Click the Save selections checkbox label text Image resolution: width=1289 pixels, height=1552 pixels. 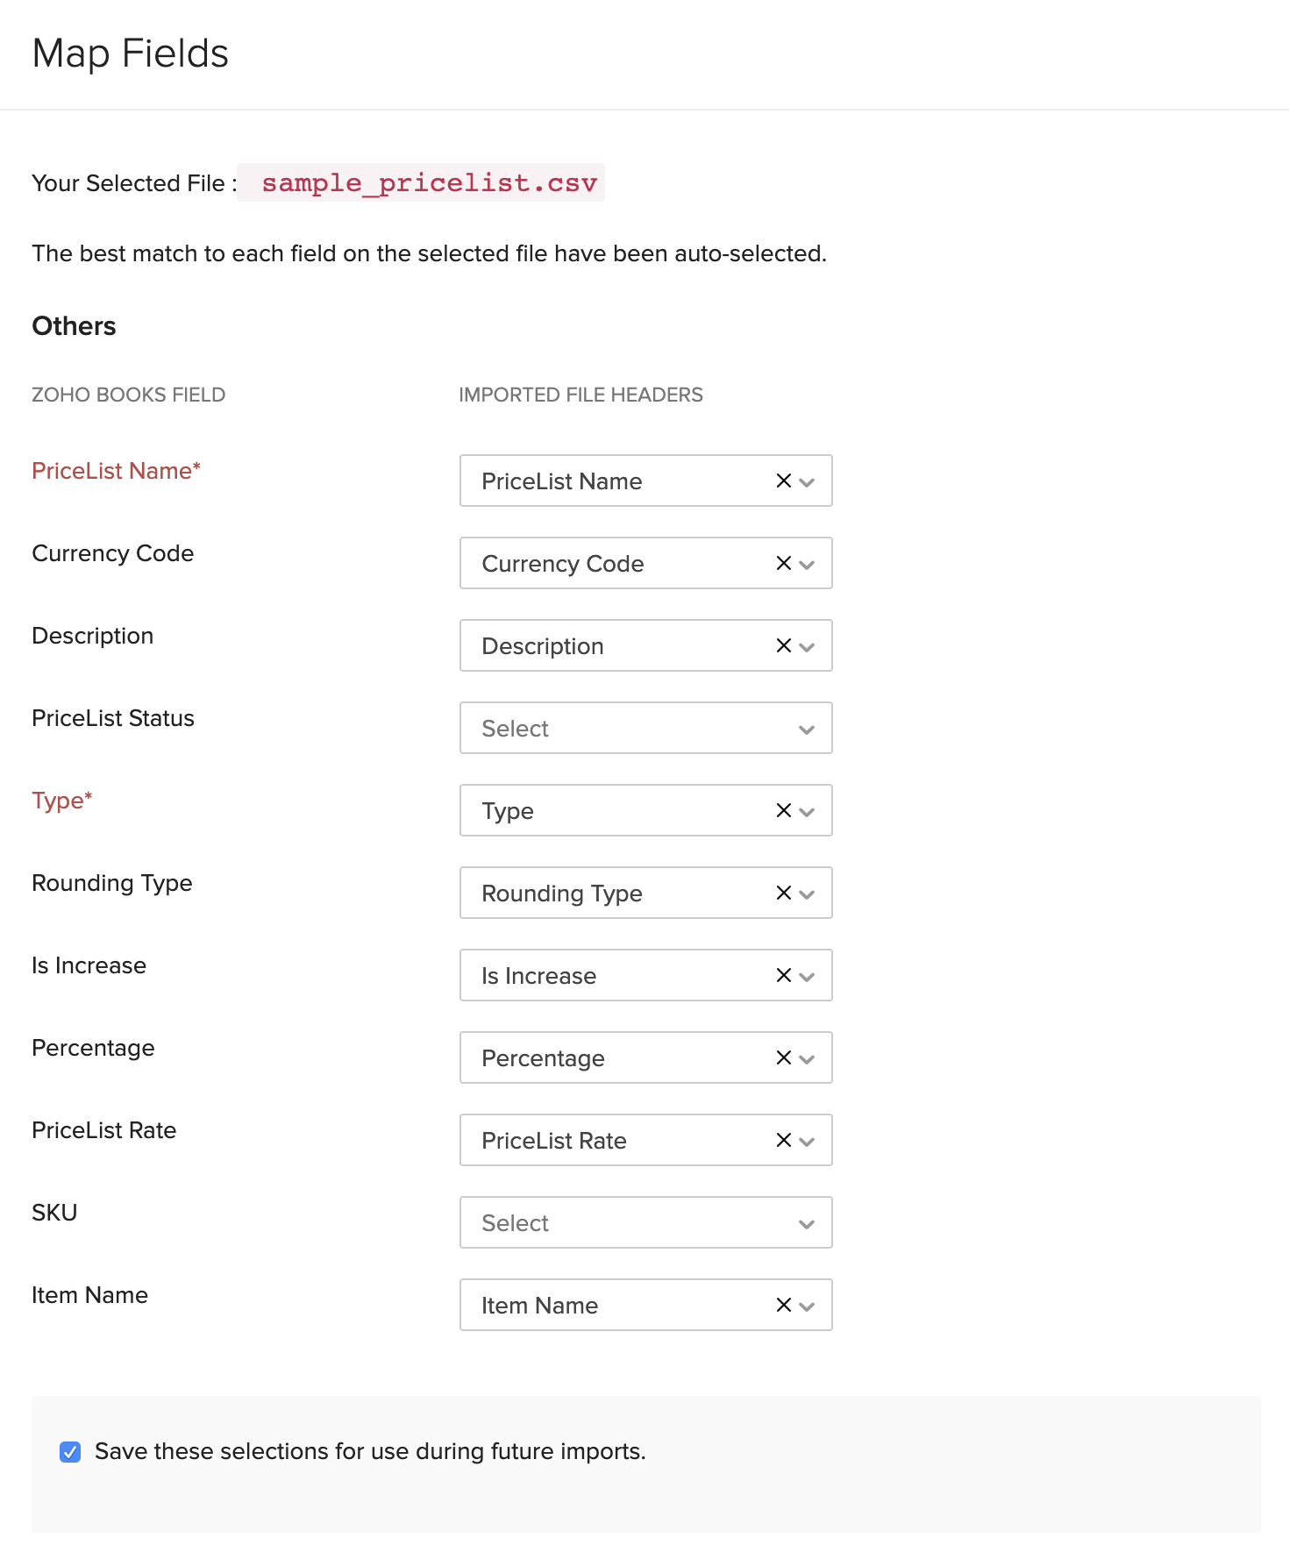click(x=370, y=1451)
